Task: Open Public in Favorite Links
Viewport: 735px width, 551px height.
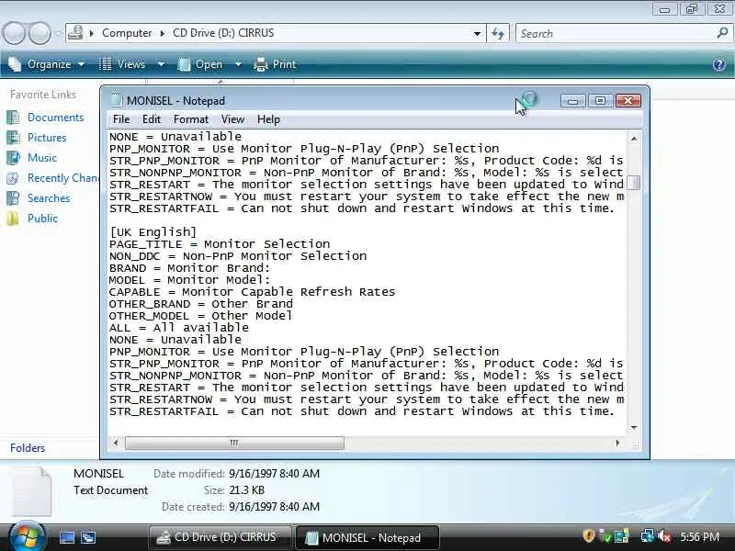Action: point(42,219)
